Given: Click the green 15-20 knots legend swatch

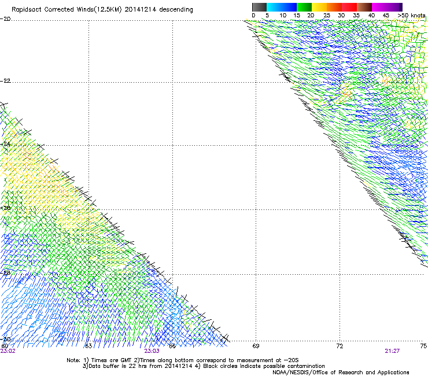Looking at the screenshot, I should [304, 7].
